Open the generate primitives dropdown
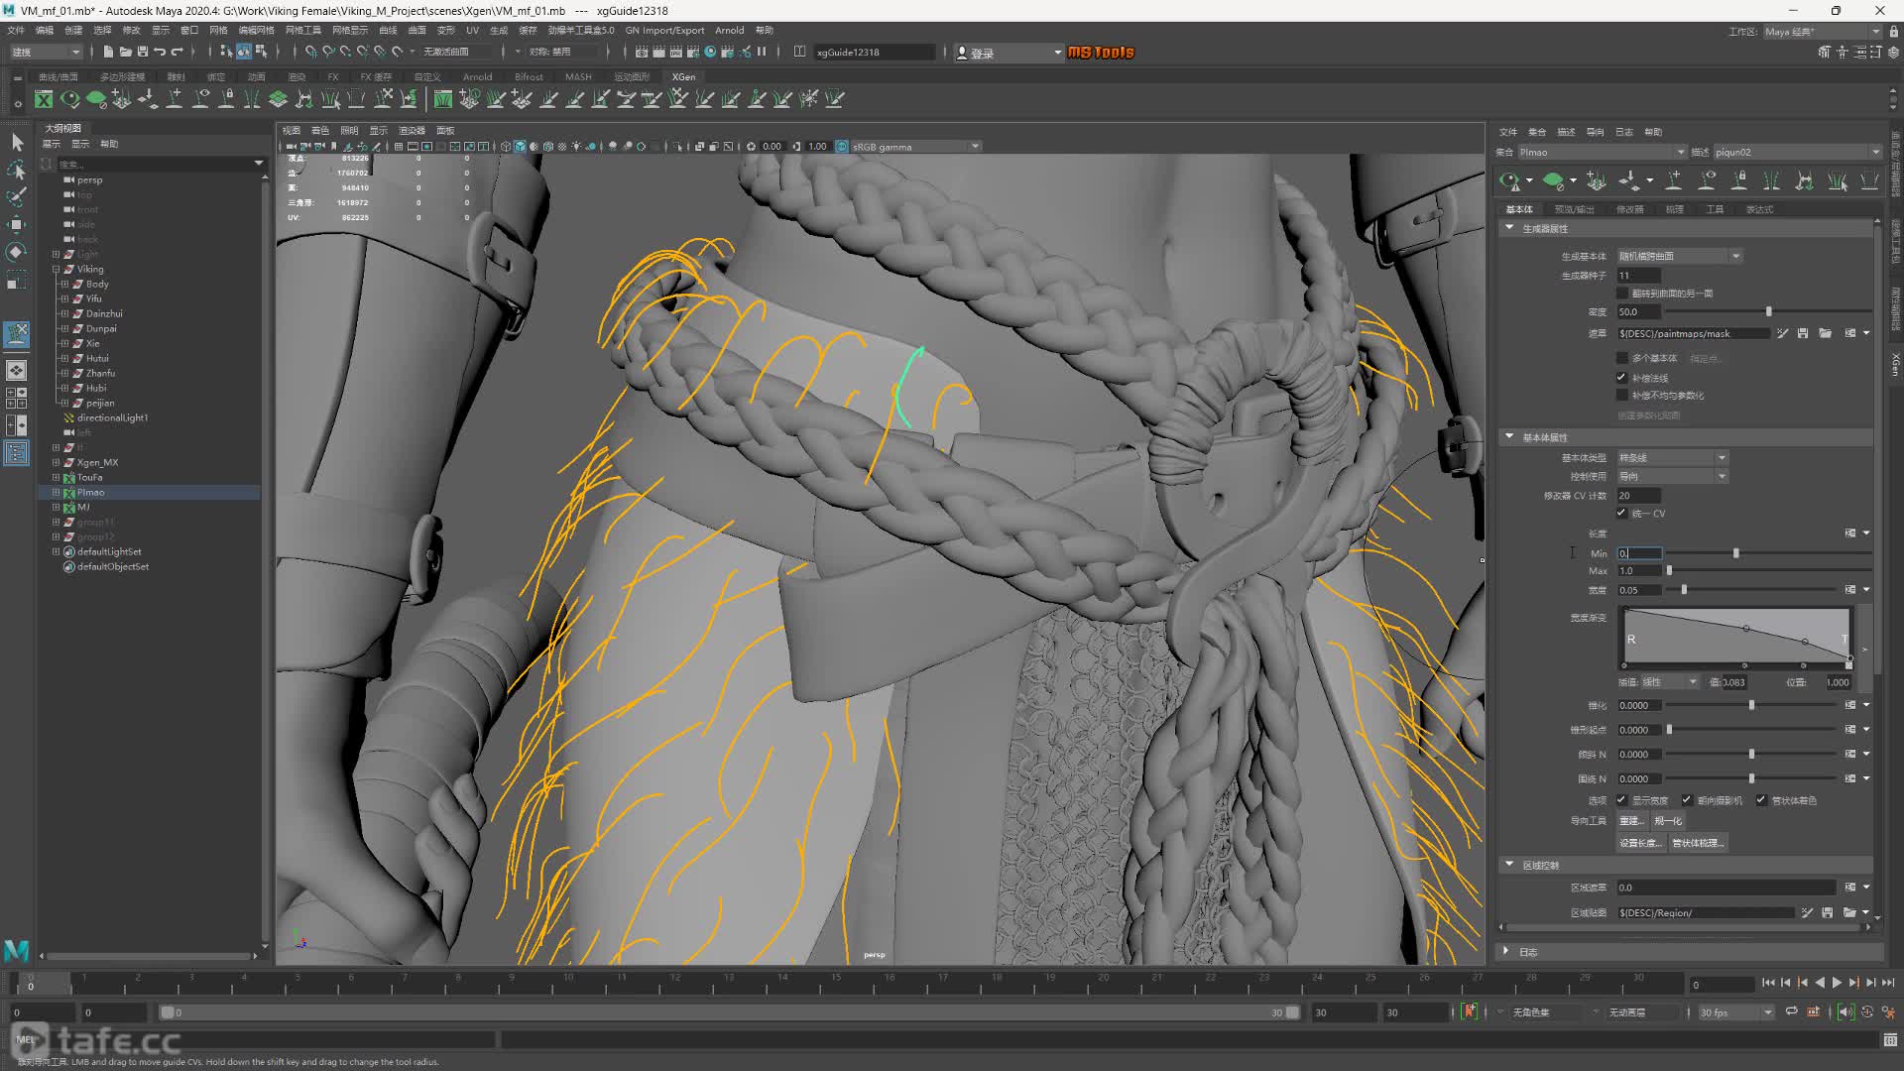The image size is (1904, 1071). click(1680, 256)
